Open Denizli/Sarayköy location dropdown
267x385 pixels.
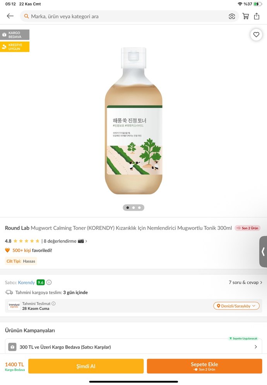coord(236,306)
